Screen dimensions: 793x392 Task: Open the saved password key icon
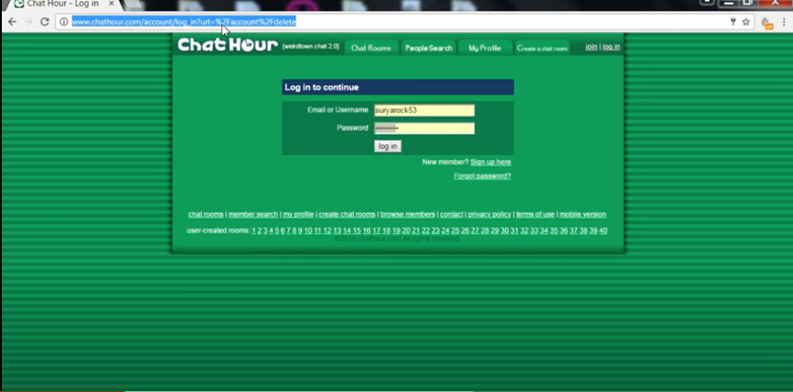point(733,22)
